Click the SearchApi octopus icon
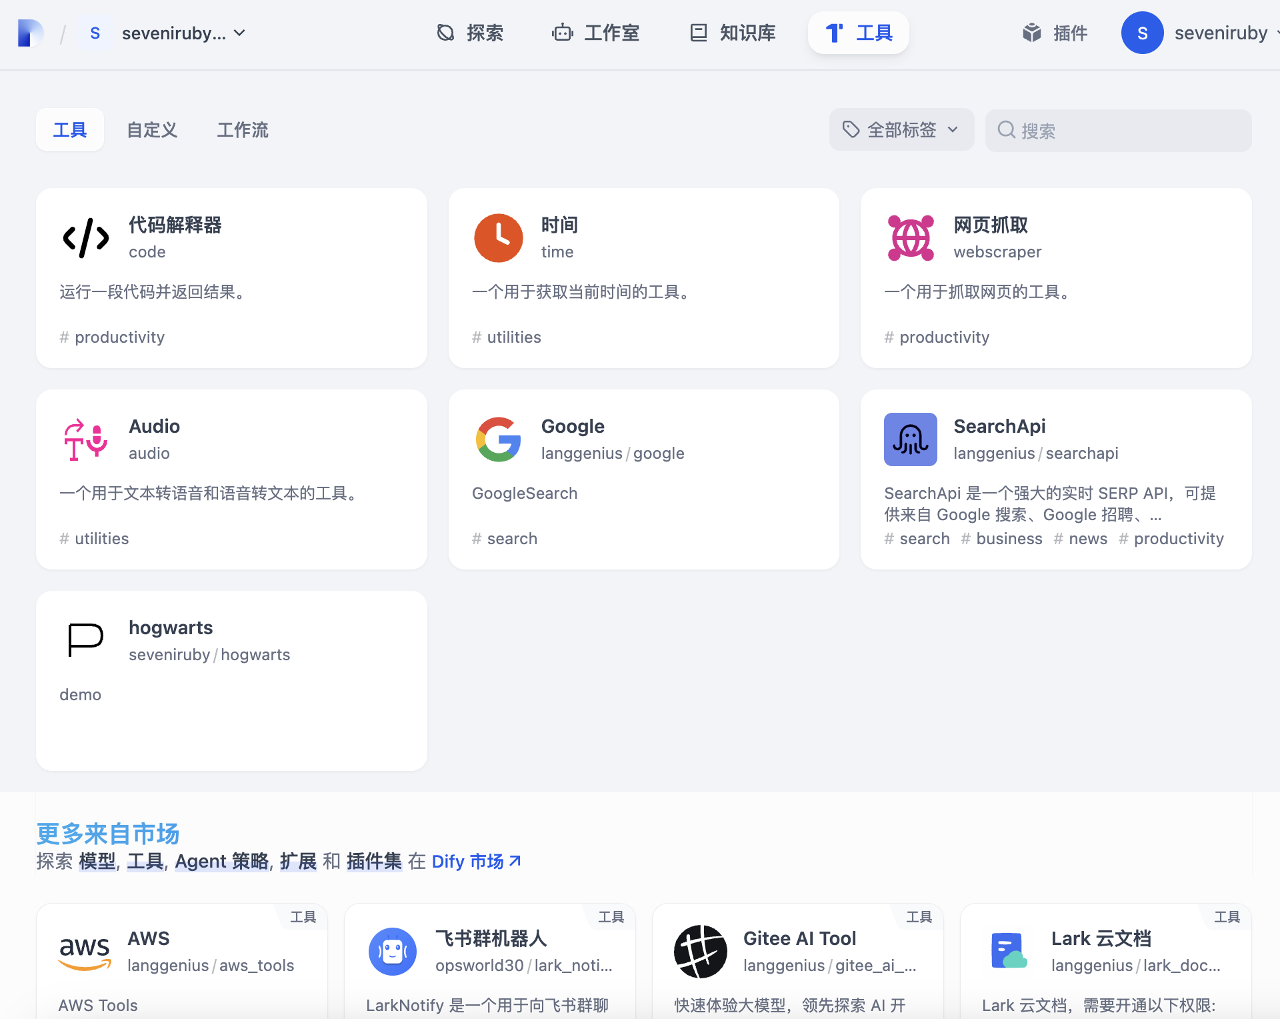 pos(911,439)
